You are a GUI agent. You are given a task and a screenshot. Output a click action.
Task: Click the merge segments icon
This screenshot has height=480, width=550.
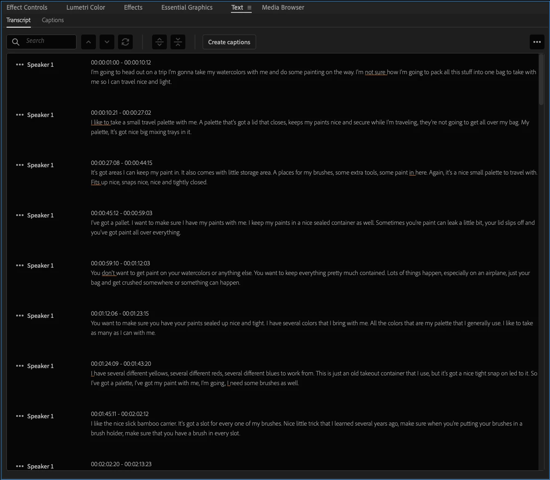point(178,42)
